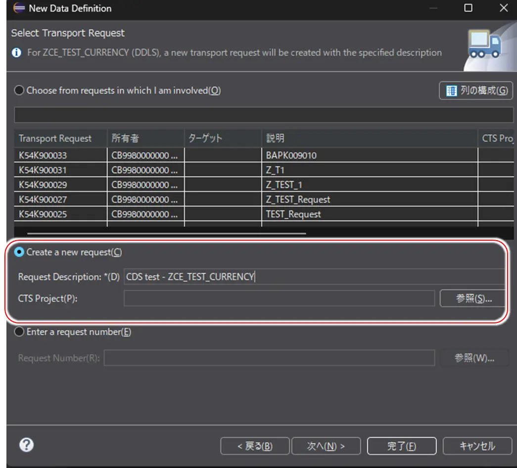This screenshot has width=517, height=468.
Task: Click the 説明 column header
Action: coord(370,138)
